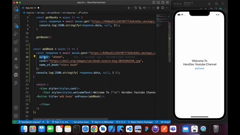Open the axios.post mockapi URL on line 15
This screenshot has width=240, height=135.
click(123, 53)
